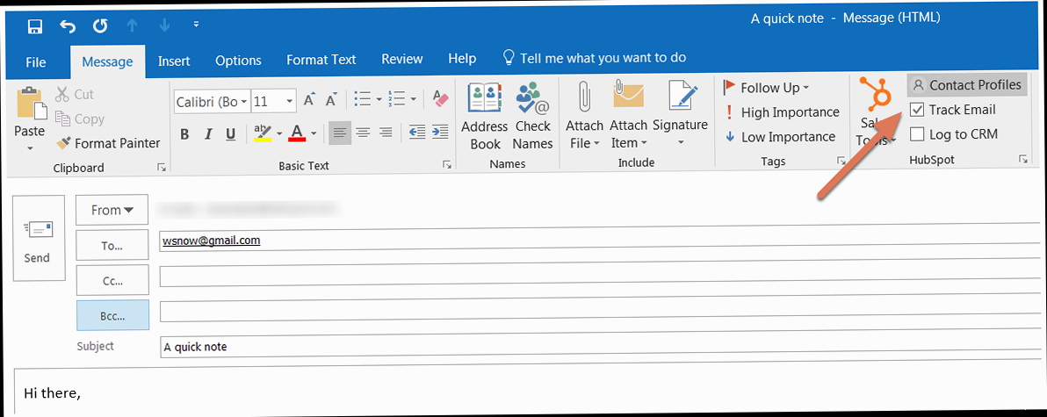Image resolution: width=1047 pixels, height=417 pixels.
Task: Click the red font color button
Action: click(296, 134)
